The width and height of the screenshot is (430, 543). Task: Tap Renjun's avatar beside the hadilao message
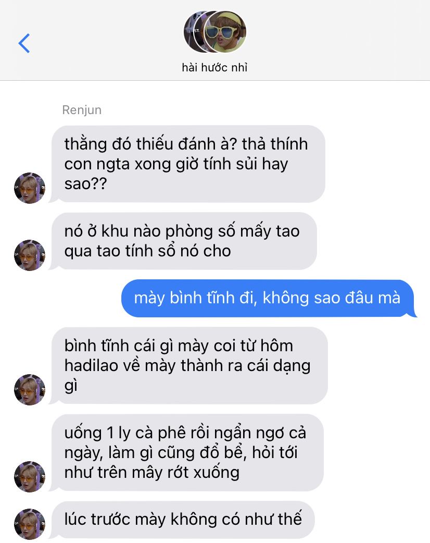[30, 390]
